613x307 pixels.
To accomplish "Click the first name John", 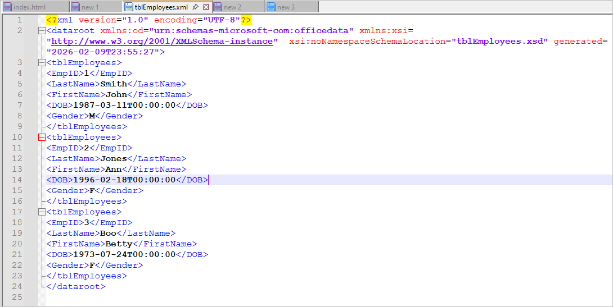I will [116, 94].
